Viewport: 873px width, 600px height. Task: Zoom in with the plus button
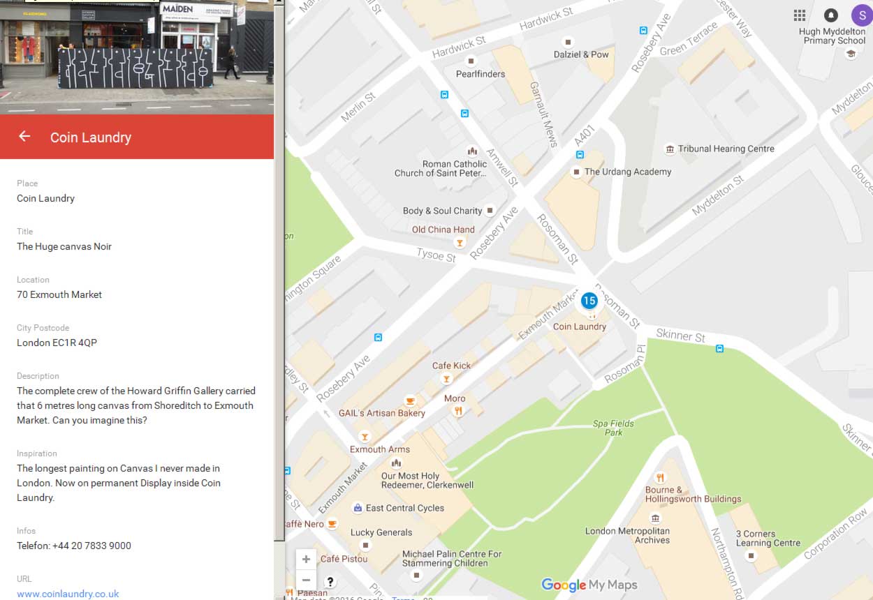click(306, 560)
